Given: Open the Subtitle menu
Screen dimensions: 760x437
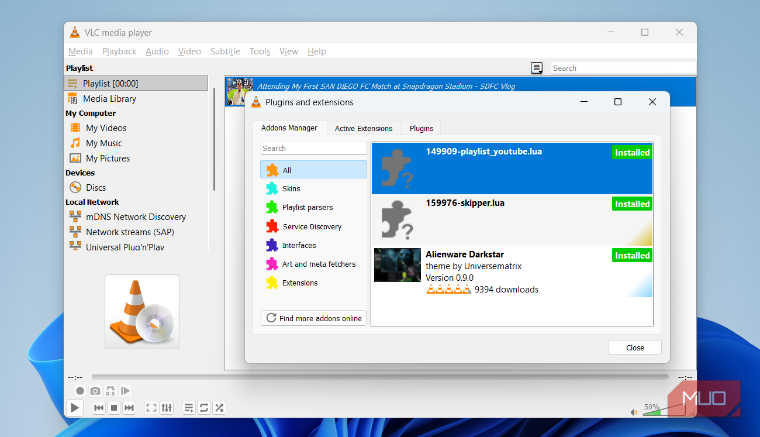Looking at the screenshot, I should coord(225,51).
